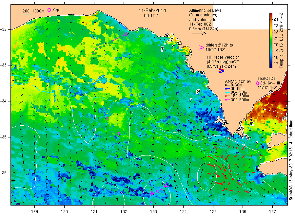Viewport: 295px width, 216px height.
Task: Click the longitude axis label 129
Action: click(35, 211)
